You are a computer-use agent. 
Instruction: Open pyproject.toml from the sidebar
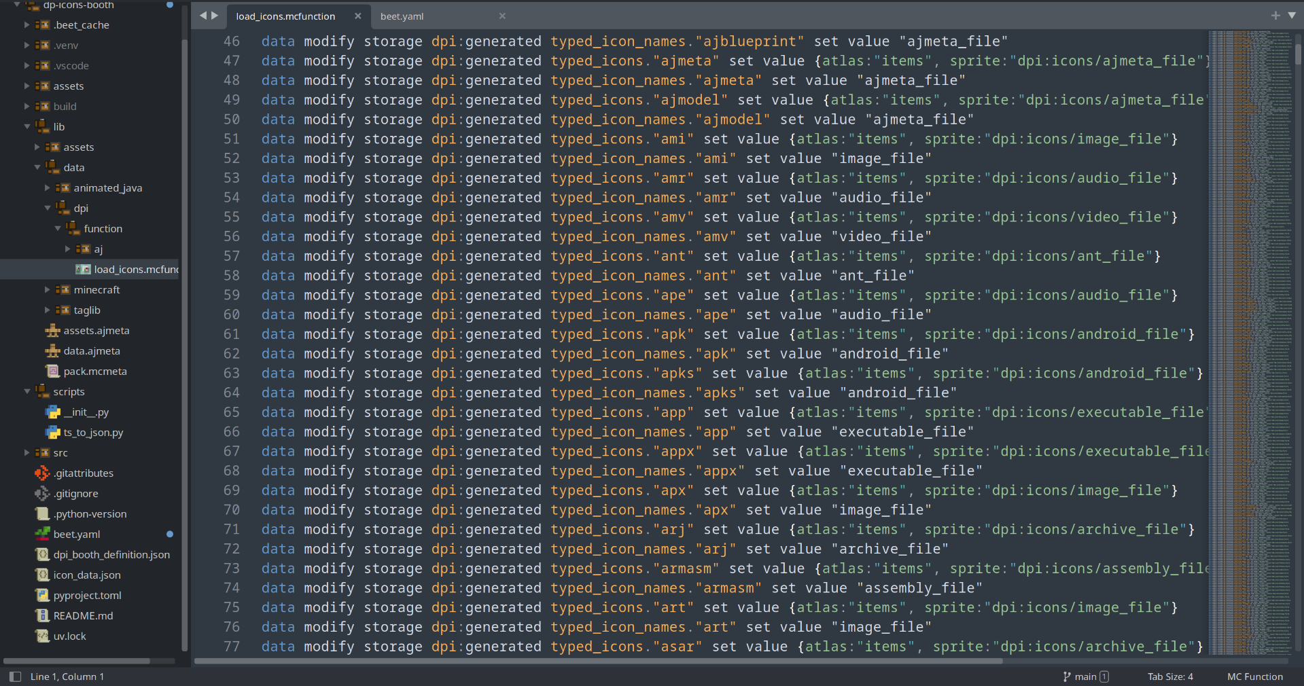coord(88,596)
